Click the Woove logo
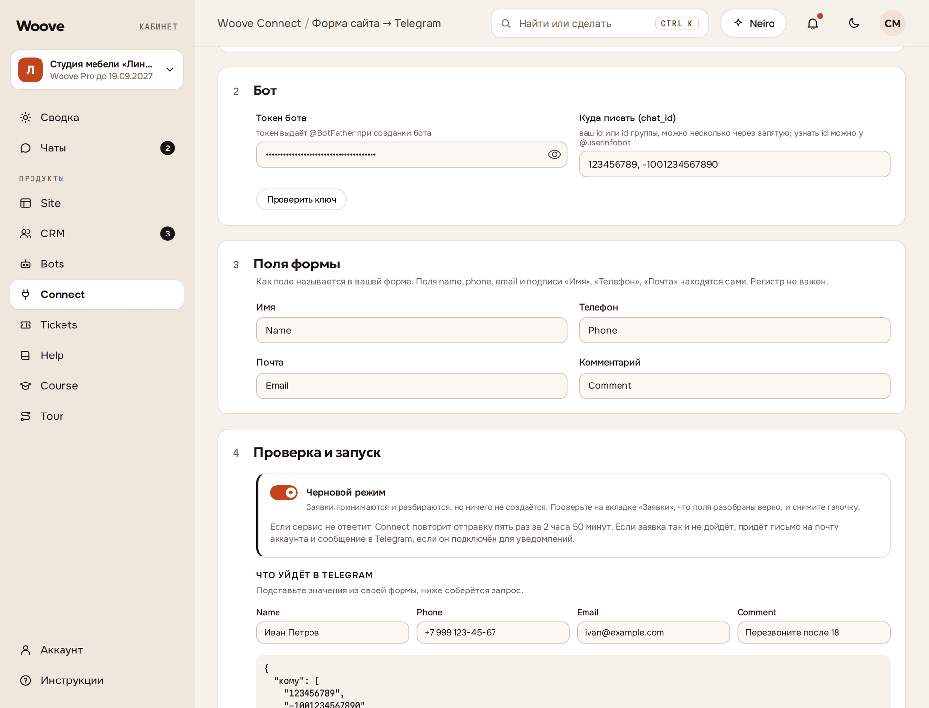 coord(40,26)
